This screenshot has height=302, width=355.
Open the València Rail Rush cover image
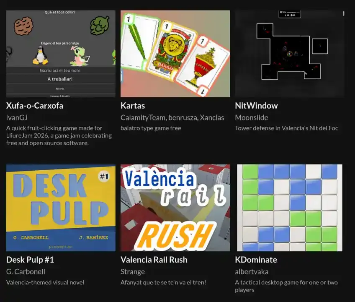(175, 208)
